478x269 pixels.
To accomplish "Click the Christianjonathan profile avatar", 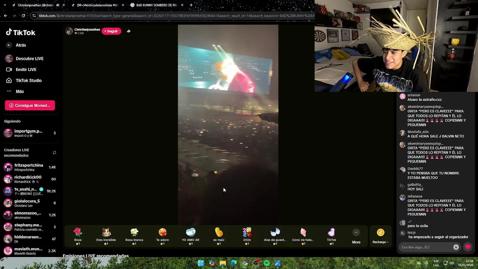I will [x=69, y=31].
